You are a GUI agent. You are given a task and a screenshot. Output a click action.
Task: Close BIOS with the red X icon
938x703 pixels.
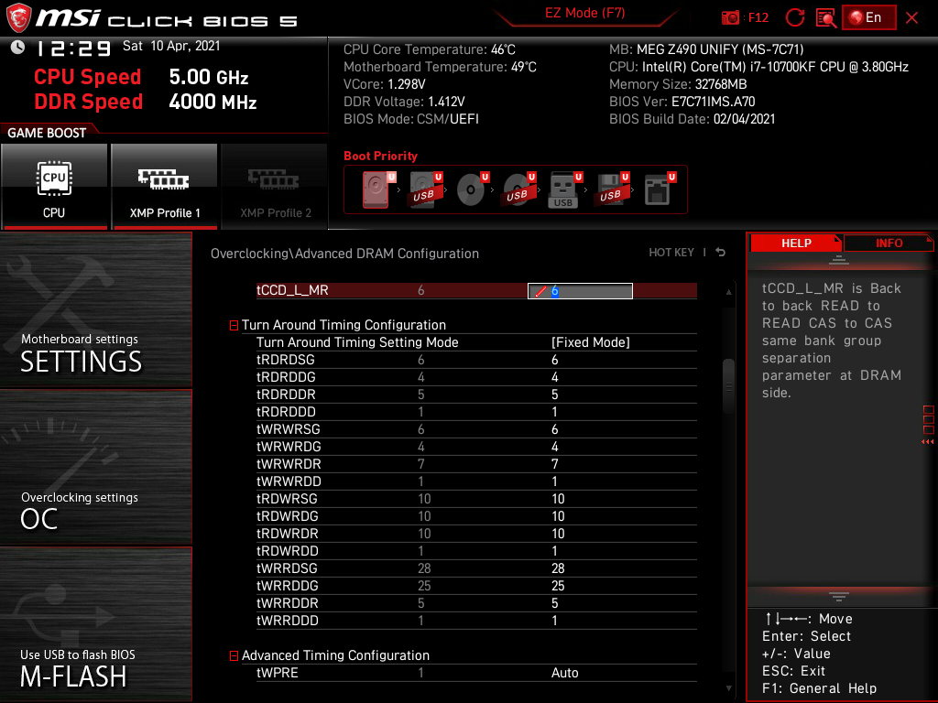click(911, 18)
